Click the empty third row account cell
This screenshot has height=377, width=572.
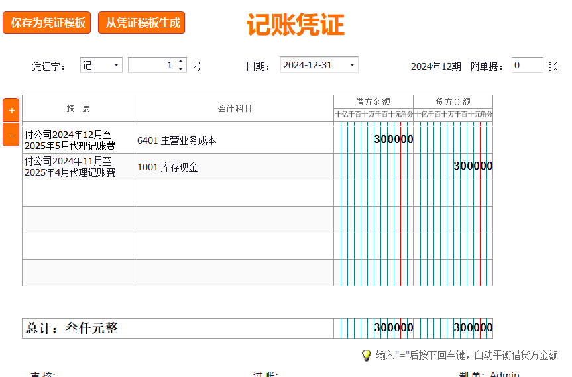click(x=234, y=193)
